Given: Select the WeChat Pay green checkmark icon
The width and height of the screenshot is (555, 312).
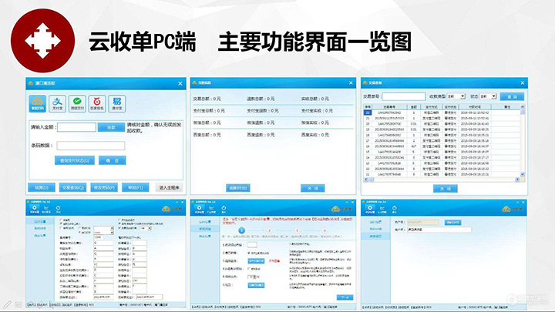Looking at the screenshot, I should pyautogui.click(x=78, y=102).
